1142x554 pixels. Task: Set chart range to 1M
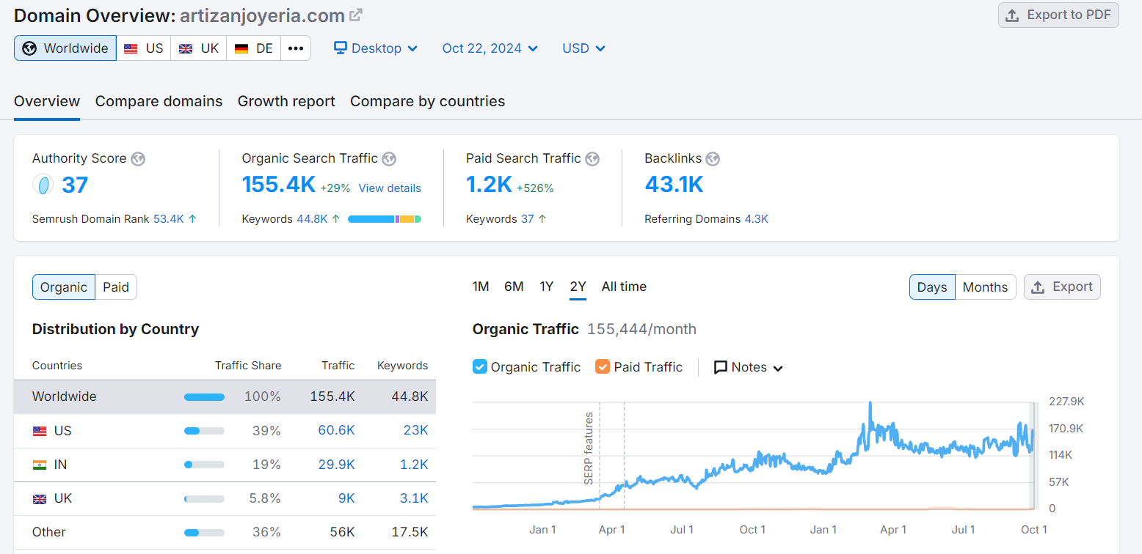pyautogui.click(x=481, y=287)
